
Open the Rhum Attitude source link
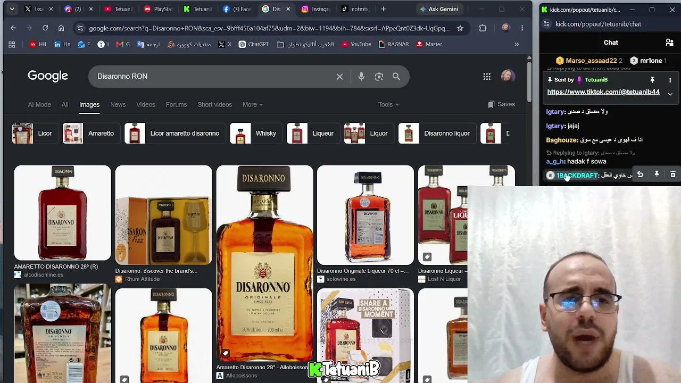pos(142,279)
